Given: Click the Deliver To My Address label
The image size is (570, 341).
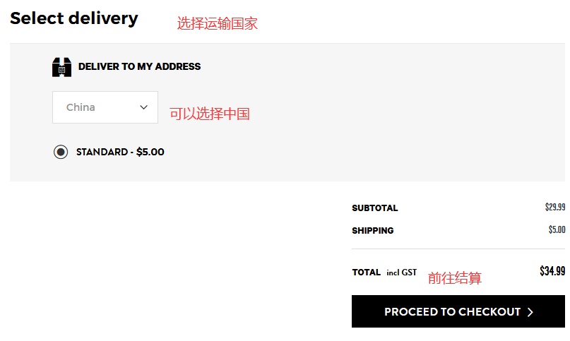Looking at the screenshot, I should point(139,66).
